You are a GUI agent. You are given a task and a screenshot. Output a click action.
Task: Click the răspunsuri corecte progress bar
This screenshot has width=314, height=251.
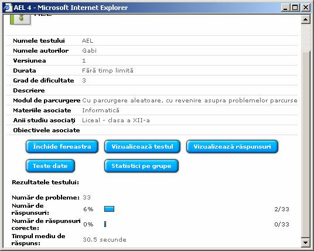105,224
